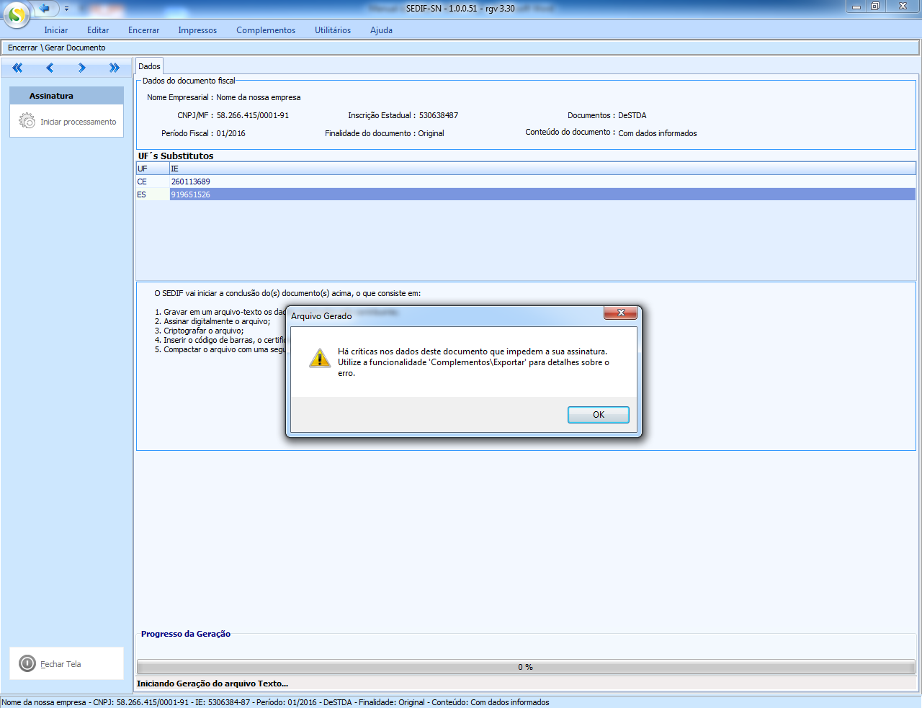The image size is (922, 708).
Task: Open the Complementos menu
Action: click(266, 30)
